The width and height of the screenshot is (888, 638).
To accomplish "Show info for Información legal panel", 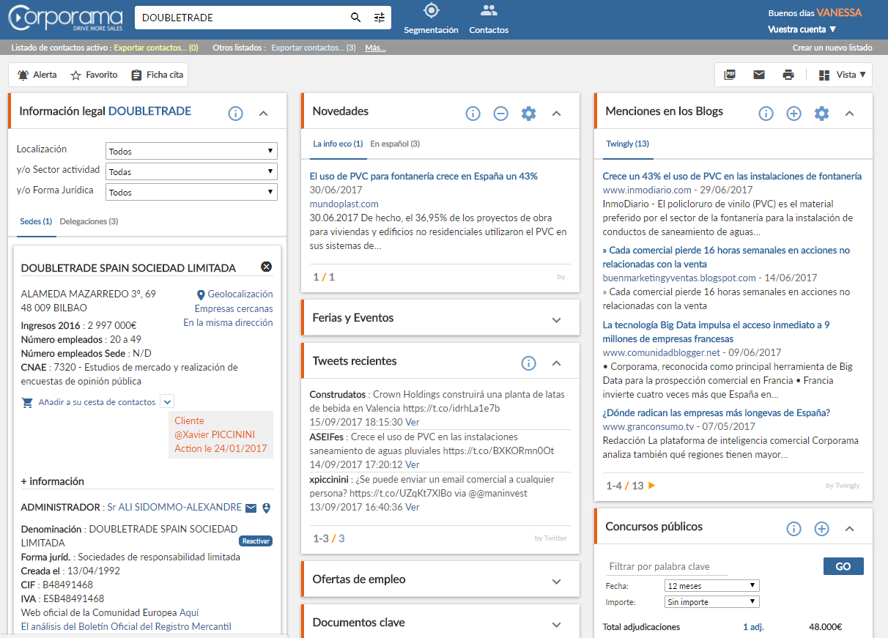I will (235, 114).
